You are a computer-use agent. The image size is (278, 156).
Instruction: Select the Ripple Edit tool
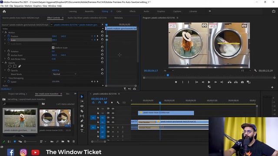pyautogui.click(x=82, y=106)
